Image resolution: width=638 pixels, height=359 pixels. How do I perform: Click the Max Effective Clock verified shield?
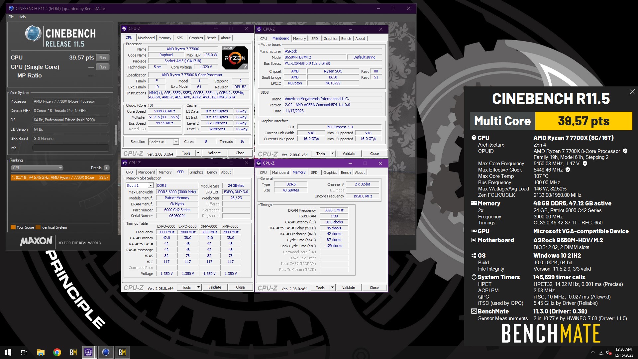(568, 170)
